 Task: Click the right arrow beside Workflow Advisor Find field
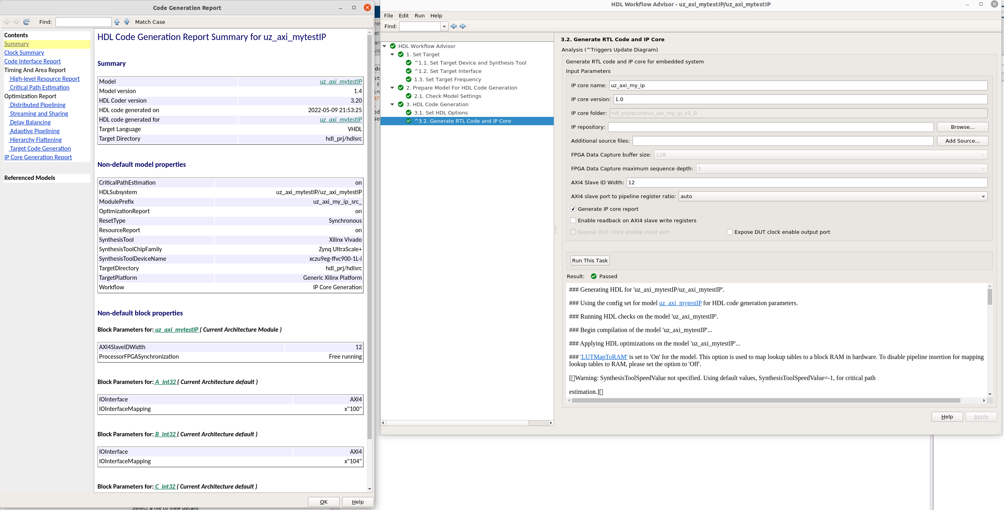click(x=463, y=26)
